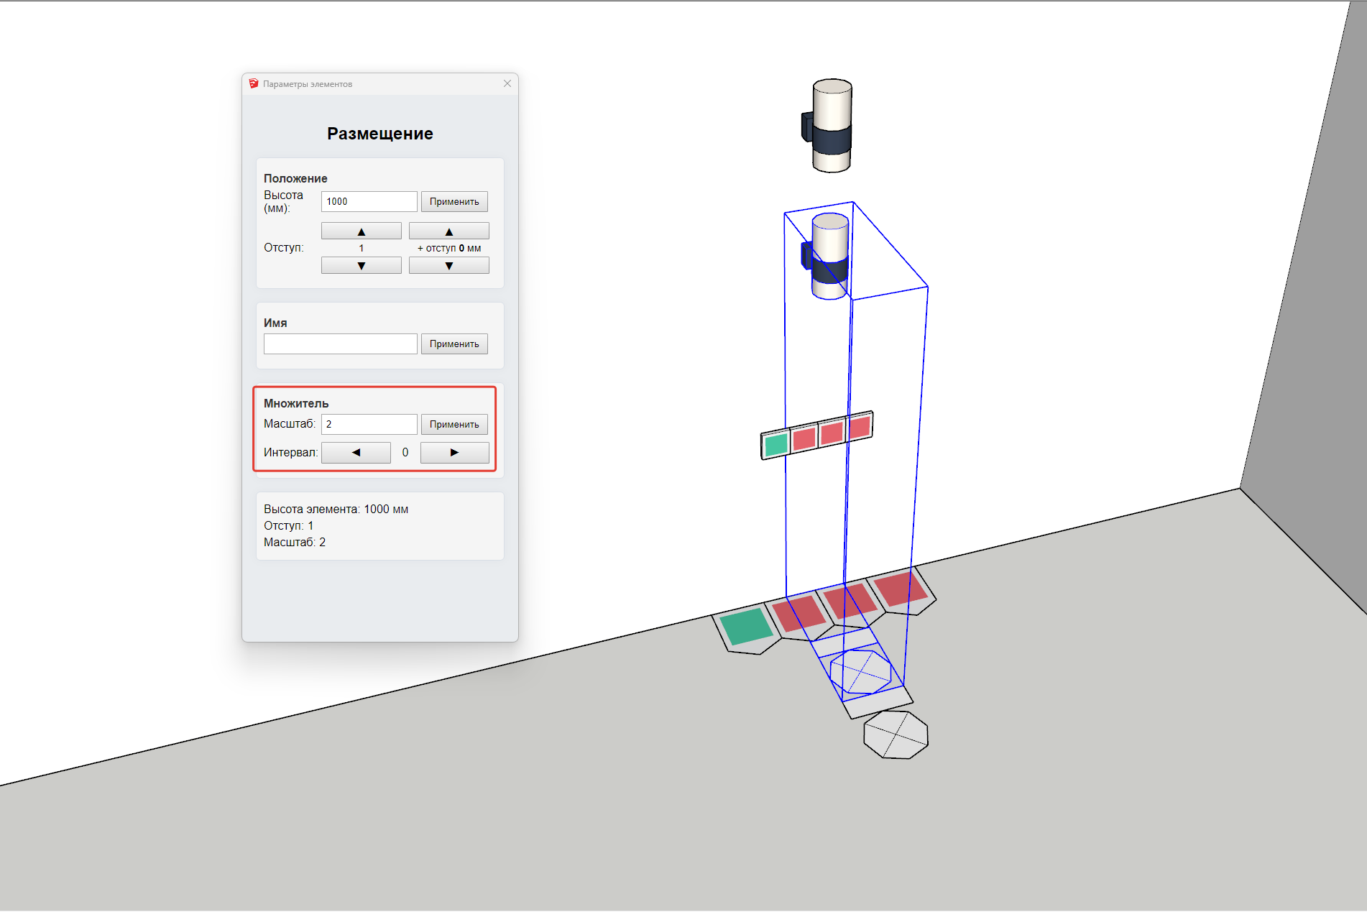Click the Имя text field
1367x912 pixels.
point(340,344)
